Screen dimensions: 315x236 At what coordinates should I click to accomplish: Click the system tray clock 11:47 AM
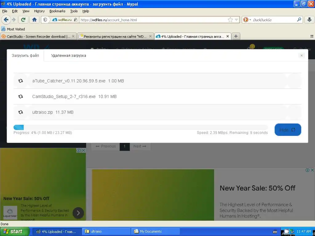304,231
